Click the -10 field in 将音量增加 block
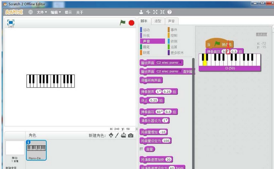The width and height of the screenshot is (274, 169). click(x=163, y=132)
